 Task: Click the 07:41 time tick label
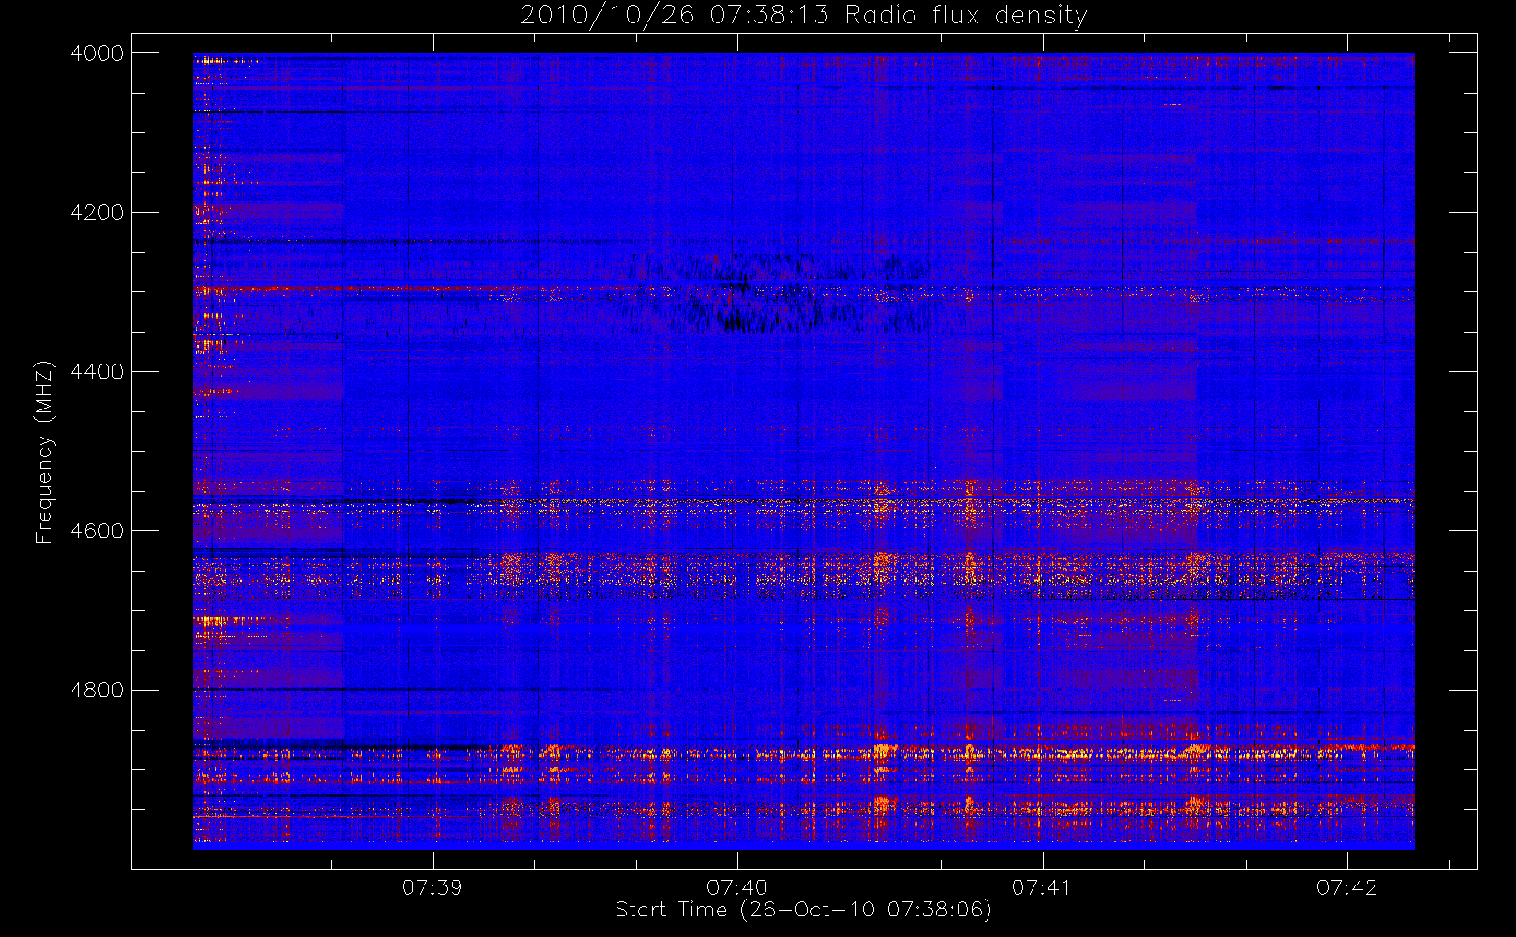[x=1042, y=887]
